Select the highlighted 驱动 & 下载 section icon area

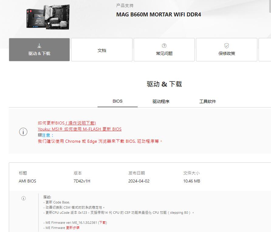coord(39,49)
